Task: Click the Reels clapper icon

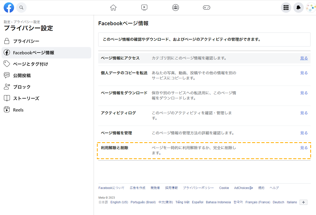Action: point(7,110)
